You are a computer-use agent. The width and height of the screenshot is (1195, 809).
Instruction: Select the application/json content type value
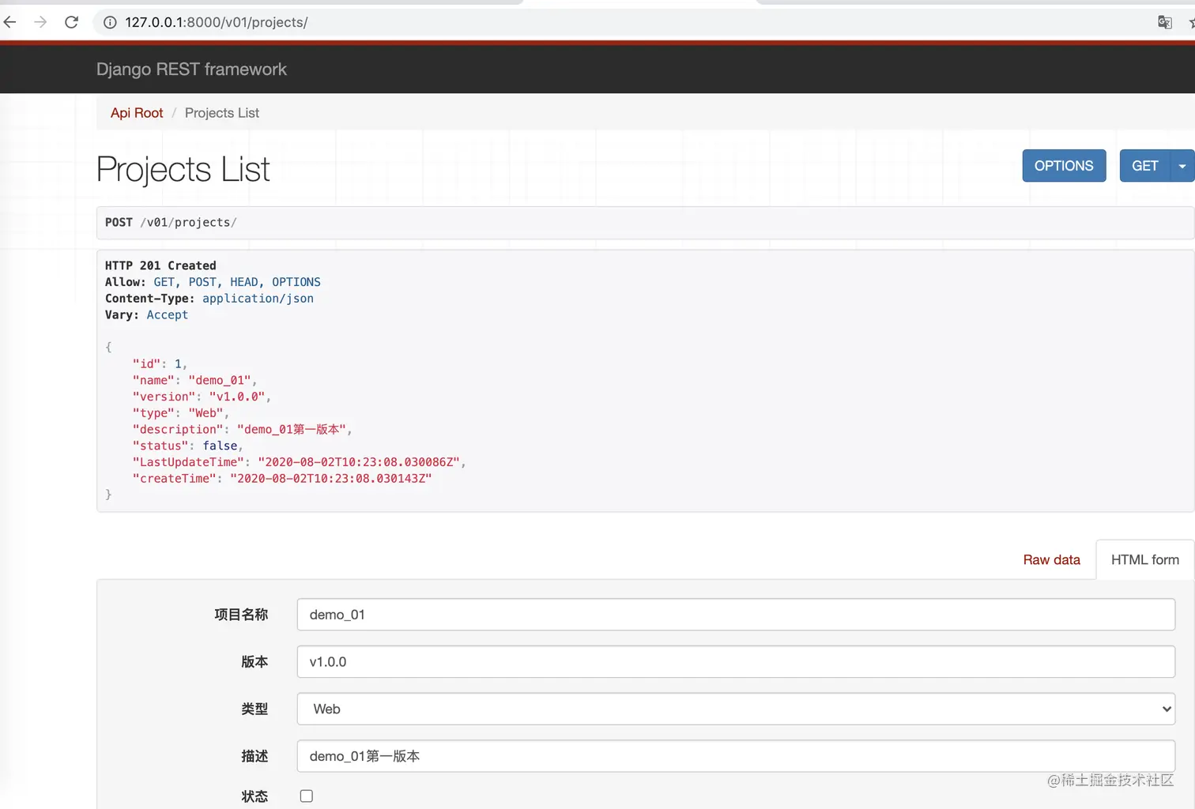(x=258, y=299)
